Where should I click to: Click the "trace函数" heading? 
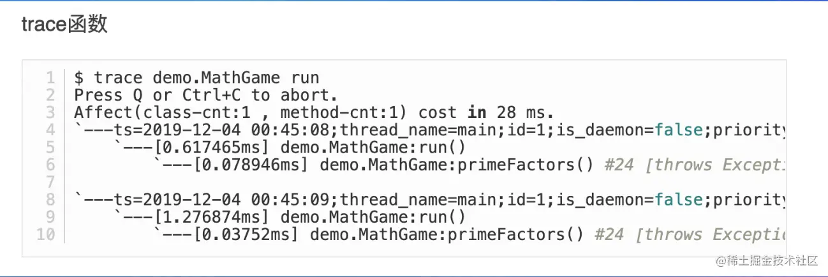[x=64, y=25]
